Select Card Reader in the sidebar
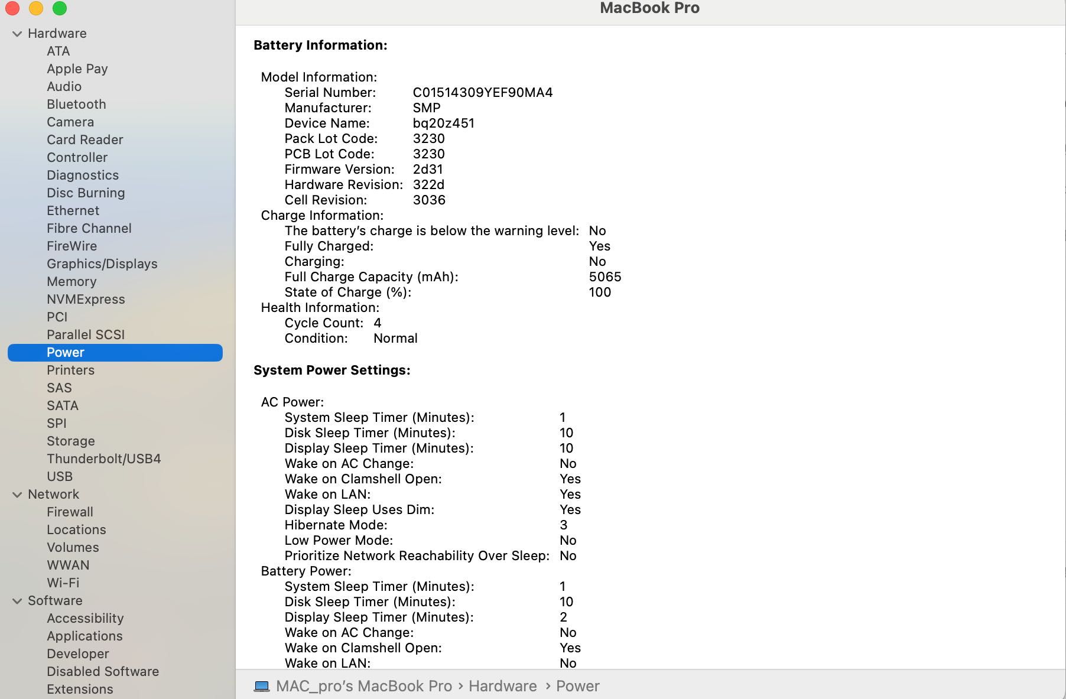1066x699 pixels. coord(85,140)
